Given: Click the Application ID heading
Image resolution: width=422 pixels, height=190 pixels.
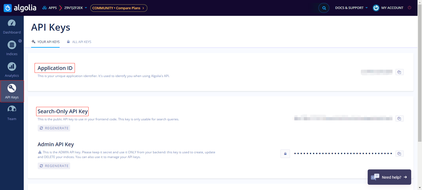Looking at the screenshot, I should pos(55,68).
